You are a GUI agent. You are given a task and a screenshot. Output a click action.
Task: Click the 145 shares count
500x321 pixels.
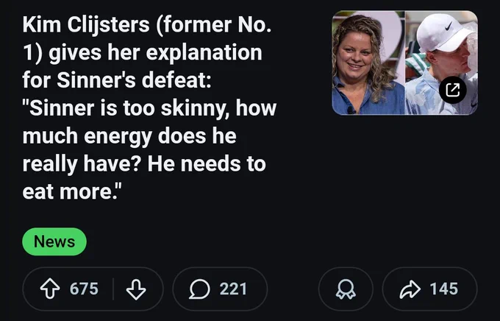(444, 289)
